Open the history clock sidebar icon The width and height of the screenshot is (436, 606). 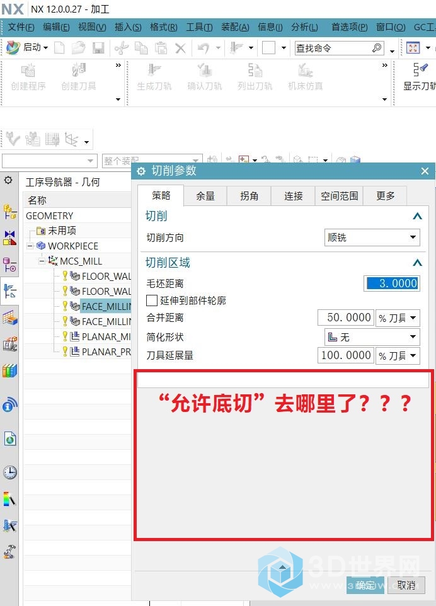pyautogui.click(x=9, y=472)
